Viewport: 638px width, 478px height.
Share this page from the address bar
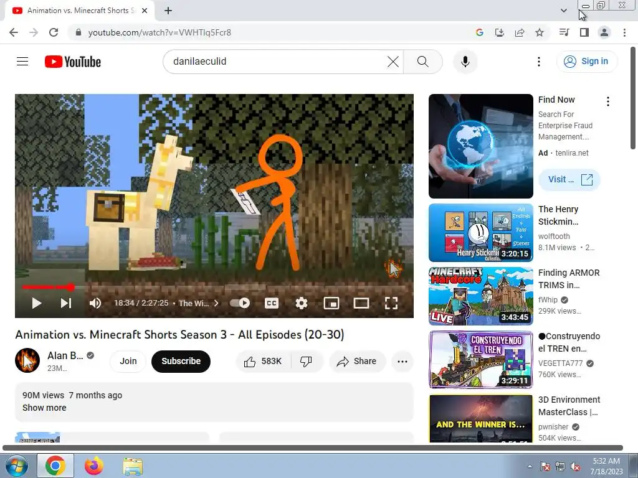pyautogui.click(x=520, y=32)
